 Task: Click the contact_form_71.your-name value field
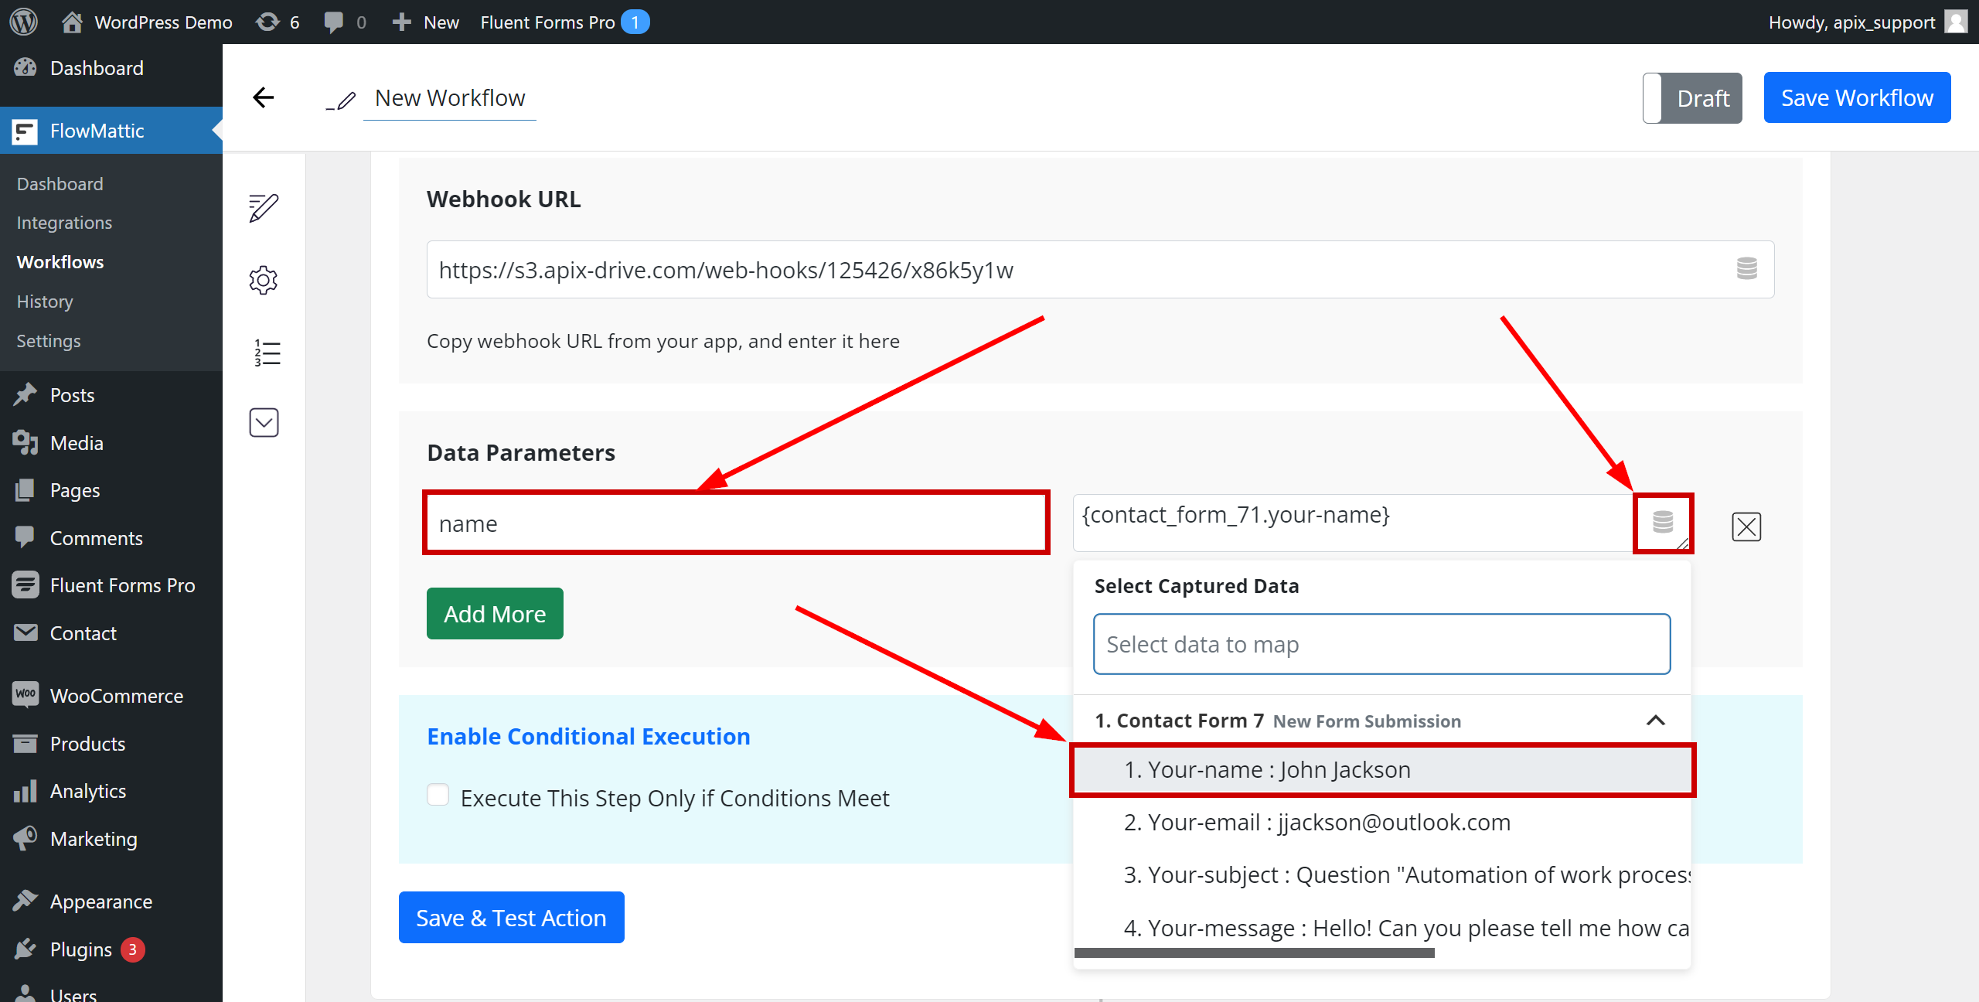click(x=1353, y=523)
